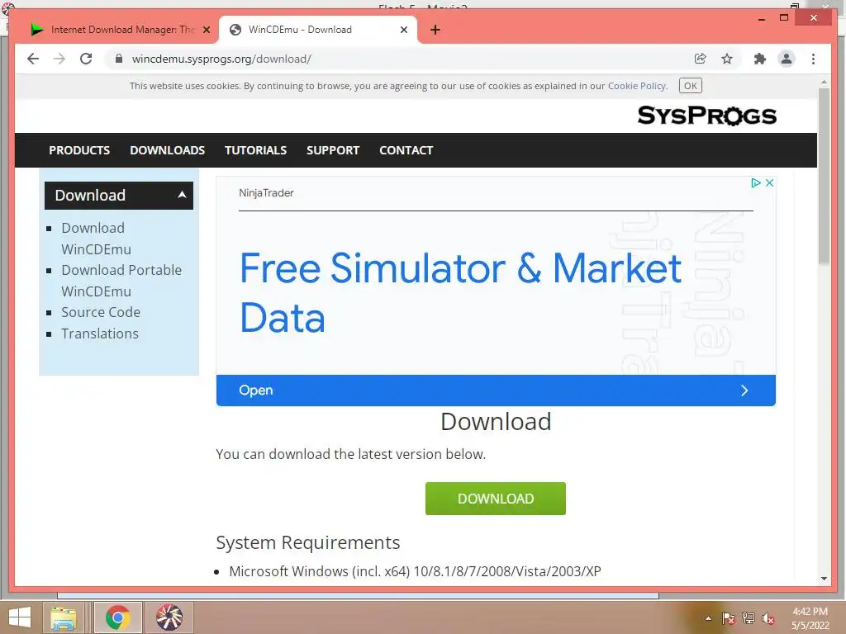Open the CONTACT menu
Screen dimensions: 846x634
tap(406, 150)
